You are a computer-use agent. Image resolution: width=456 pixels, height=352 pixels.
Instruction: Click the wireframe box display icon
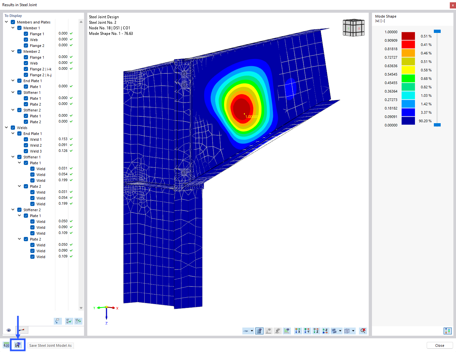click(347, 331)
